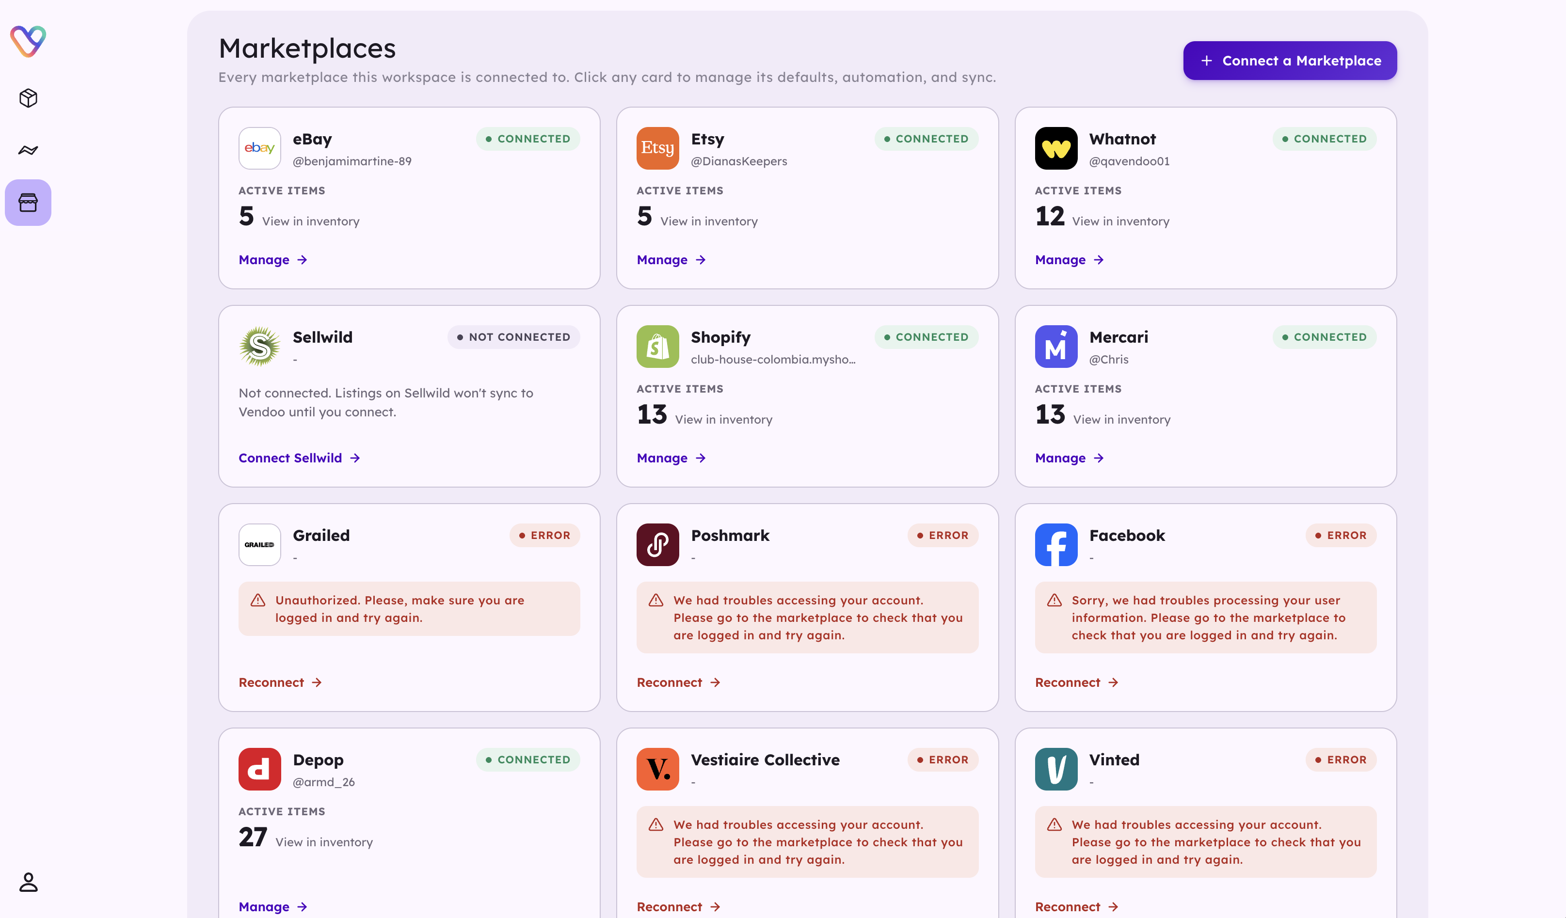Reconnect the Grailed marketplace
This screenshot has width=1566, height=918.
point(280,682)
